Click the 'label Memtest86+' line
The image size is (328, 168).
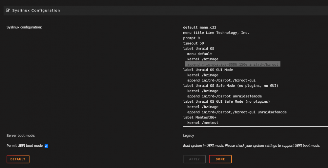click(x=199, y=117)
